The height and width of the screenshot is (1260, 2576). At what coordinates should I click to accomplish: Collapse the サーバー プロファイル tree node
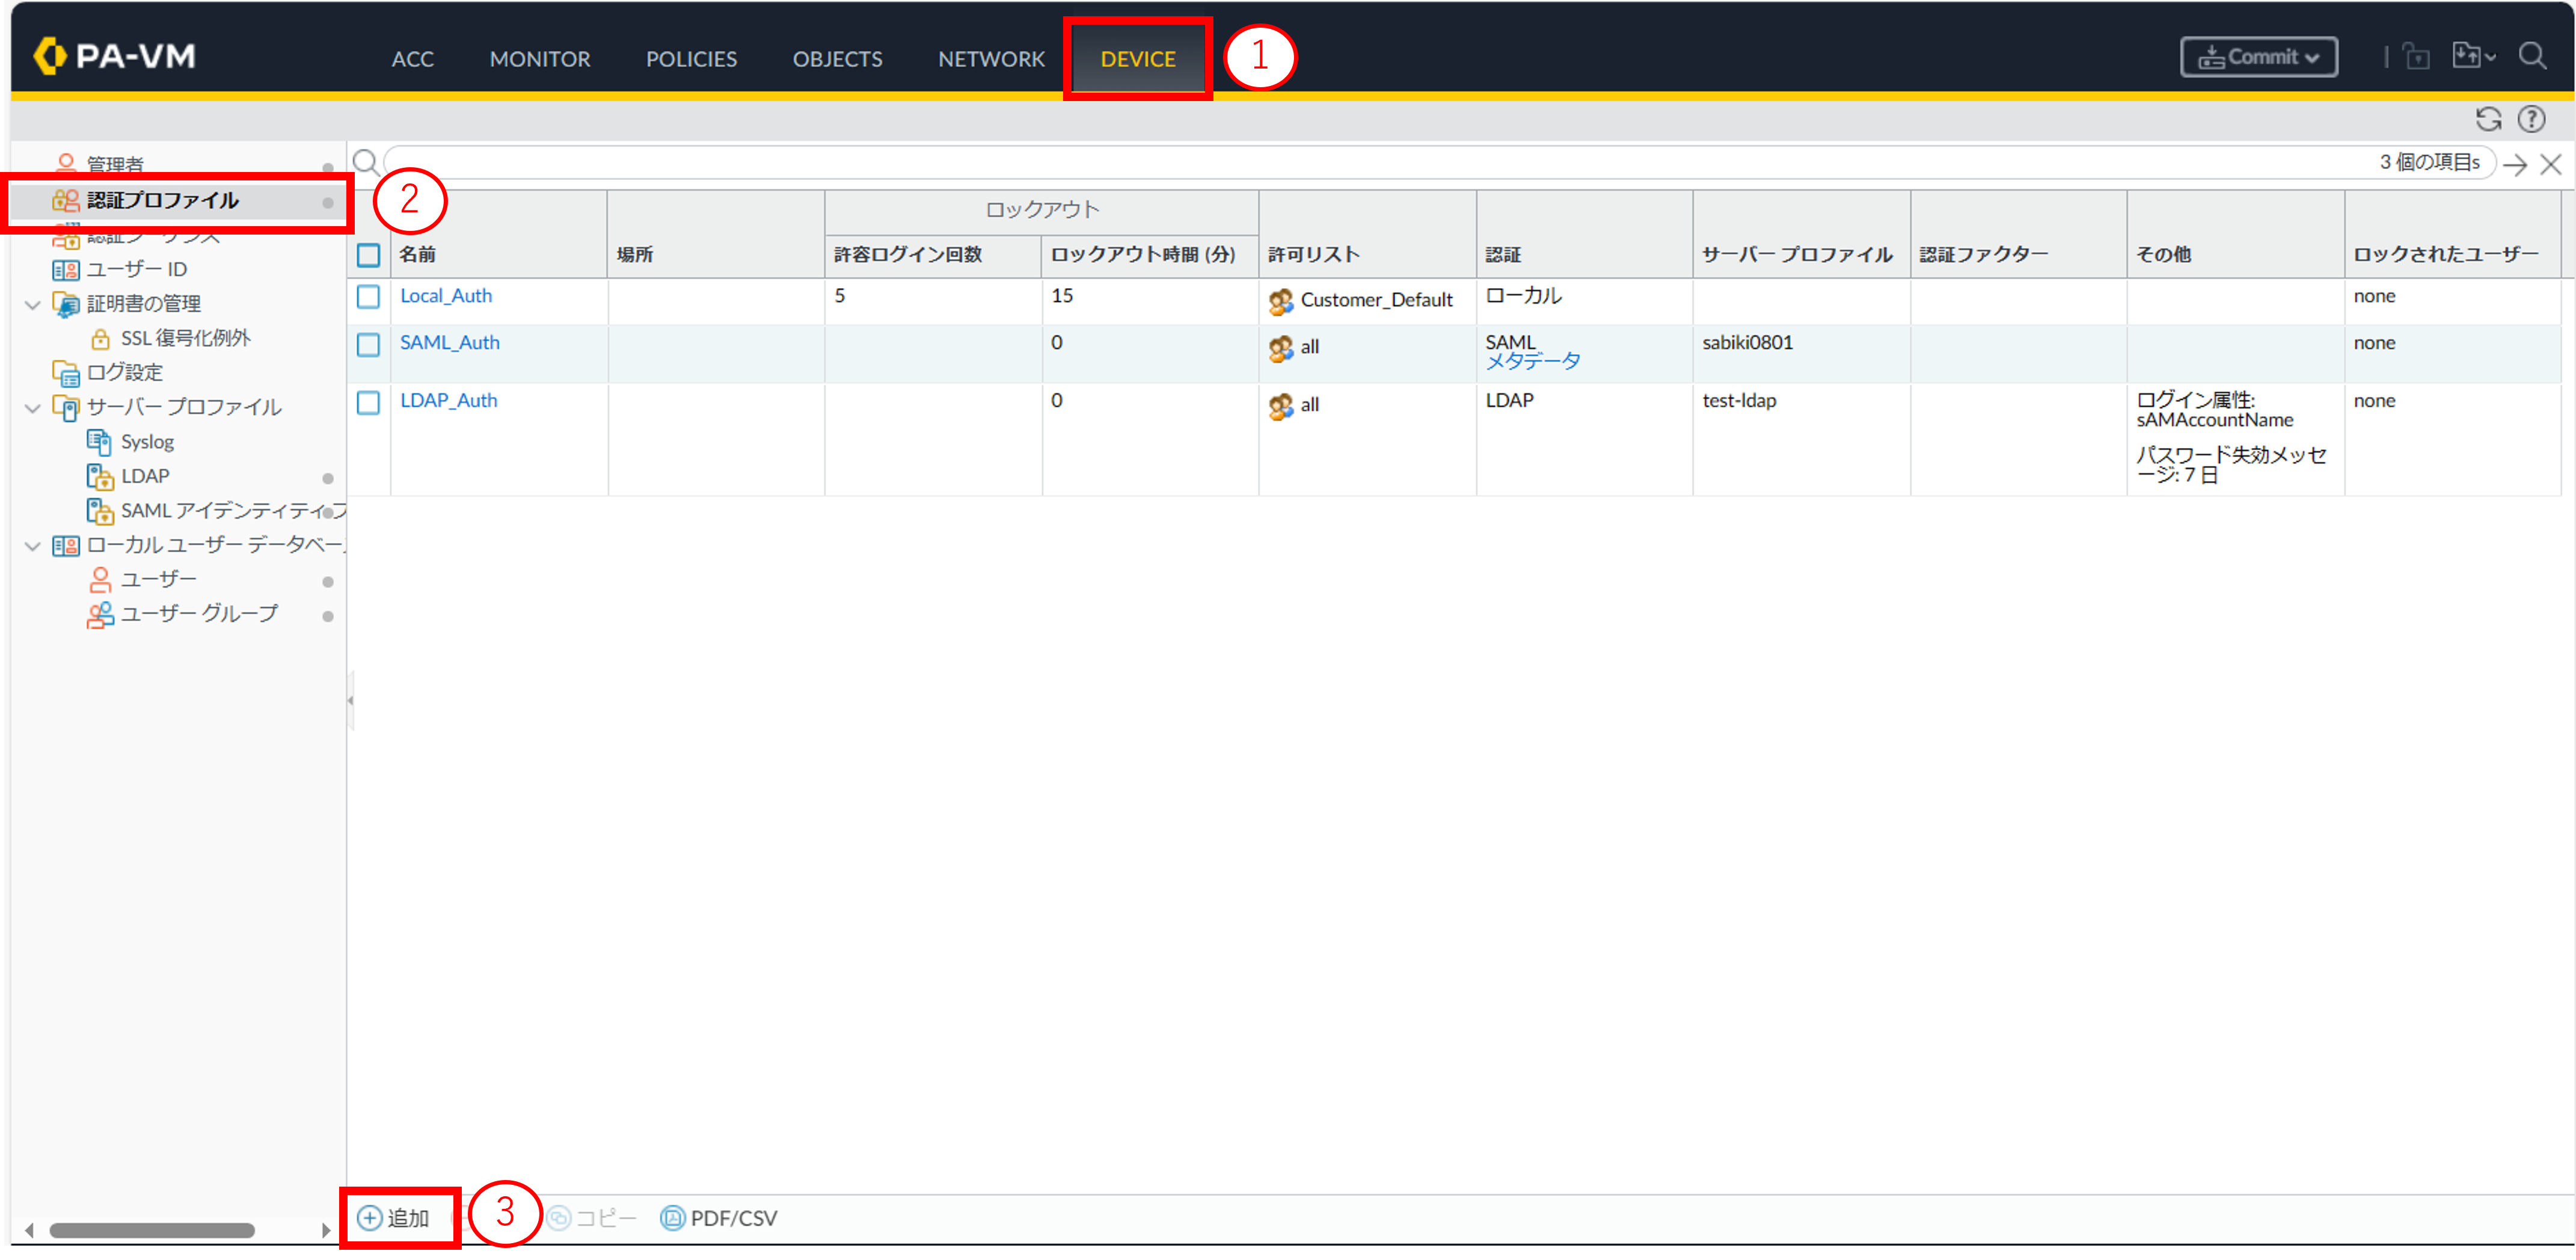pyautogui.click(x=33, y=408)
